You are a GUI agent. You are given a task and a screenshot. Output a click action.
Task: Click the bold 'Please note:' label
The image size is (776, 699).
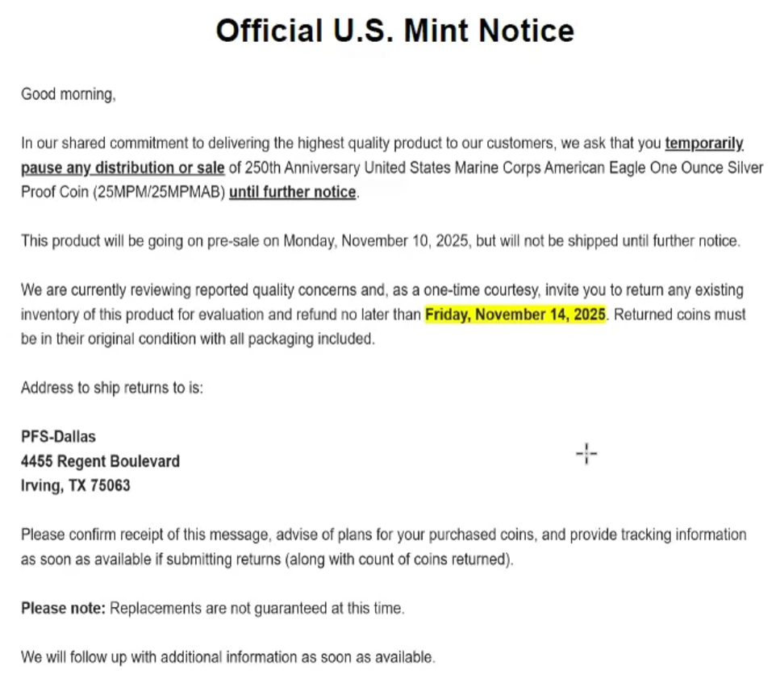pos(63,608)
